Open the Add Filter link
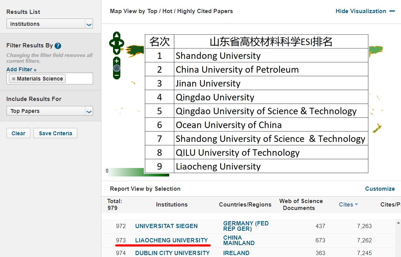This screenshot has height=257, width=401. (x=22, y=69)
